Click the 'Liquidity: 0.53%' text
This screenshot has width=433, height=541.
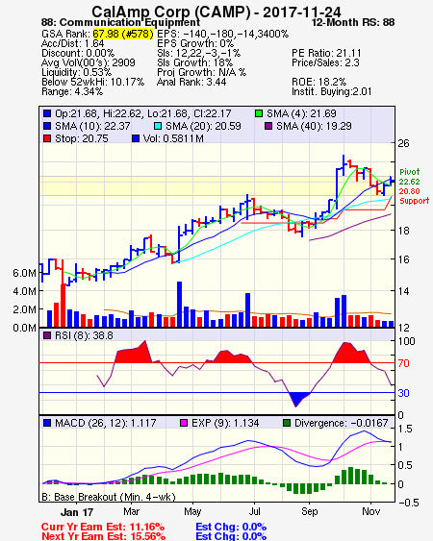coord(76,72)
